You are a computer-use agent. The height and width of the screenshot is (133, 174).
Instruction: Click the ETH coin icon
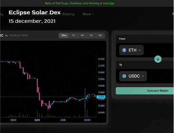tap(124, 50)
